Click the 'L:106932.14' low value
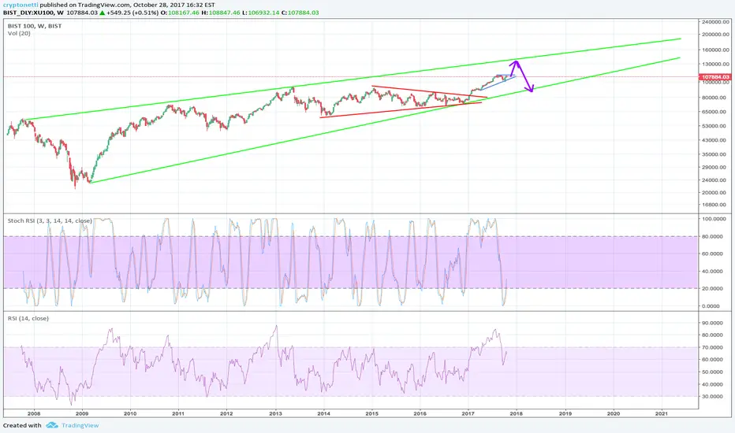The width and height of the screenshot is (735, 433). pos(260,13)
